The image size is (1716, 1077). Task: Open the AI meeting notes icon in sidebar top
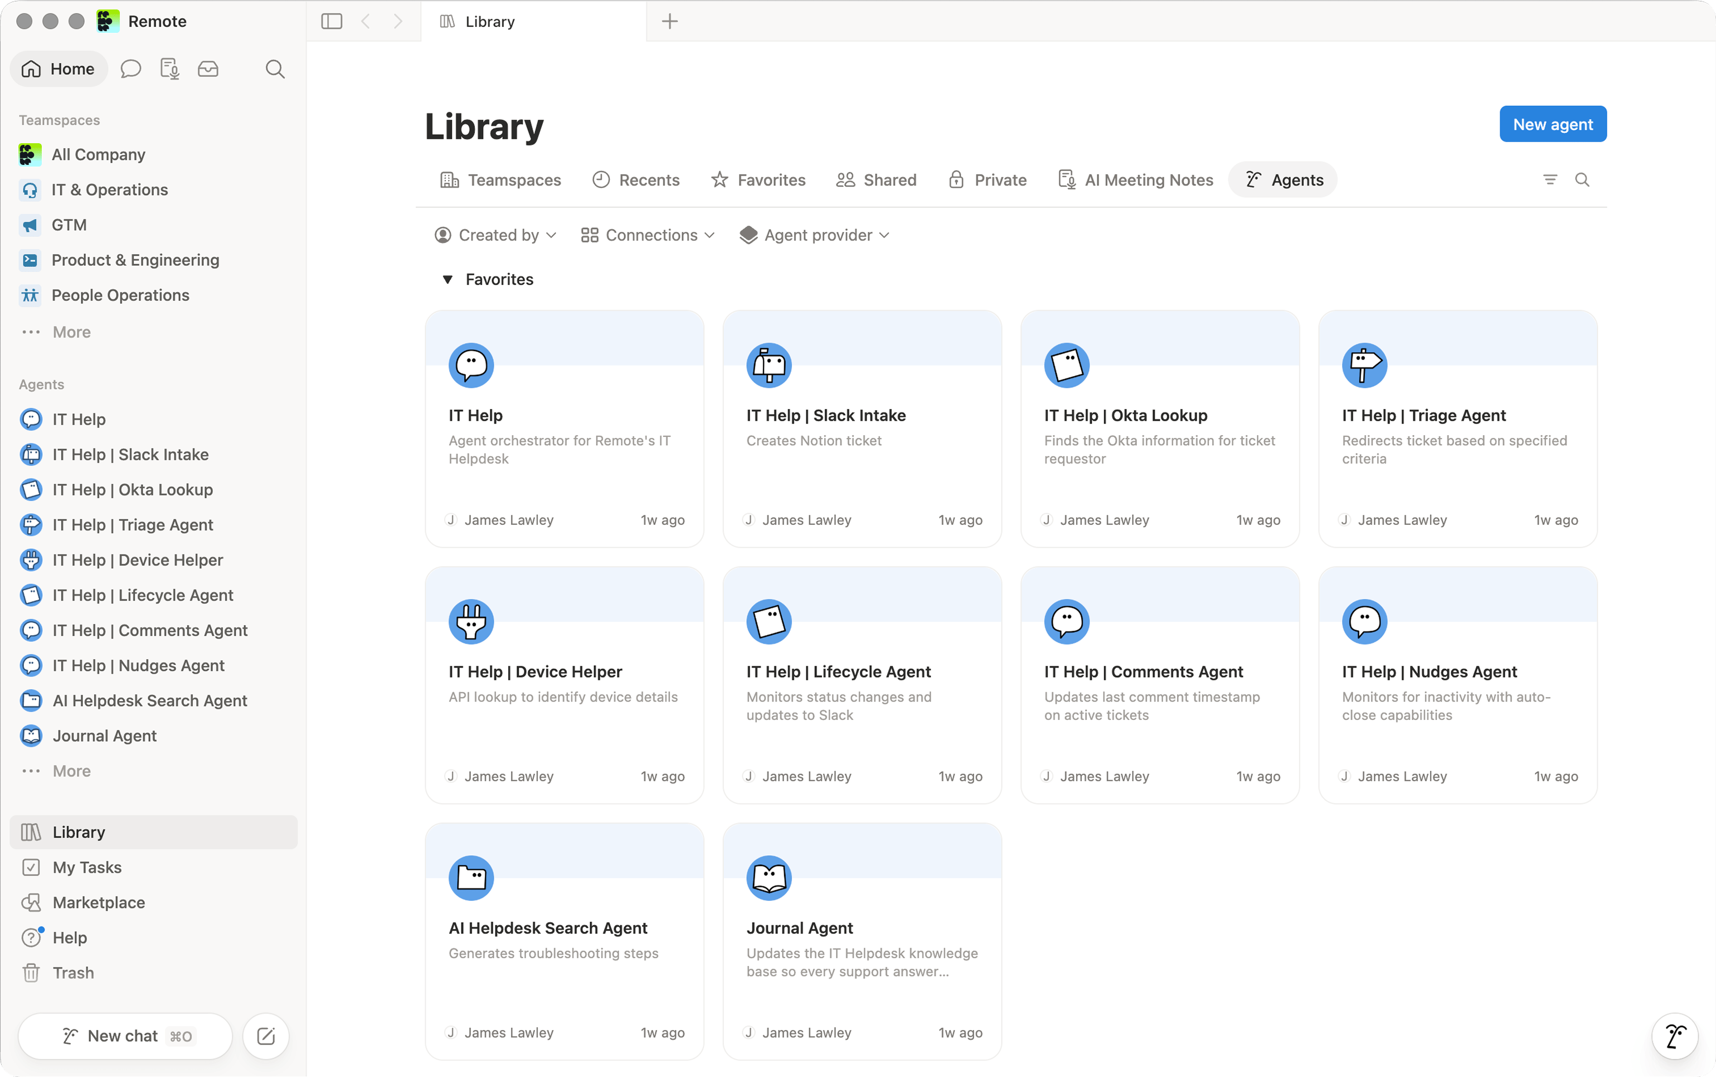(169, 69)
